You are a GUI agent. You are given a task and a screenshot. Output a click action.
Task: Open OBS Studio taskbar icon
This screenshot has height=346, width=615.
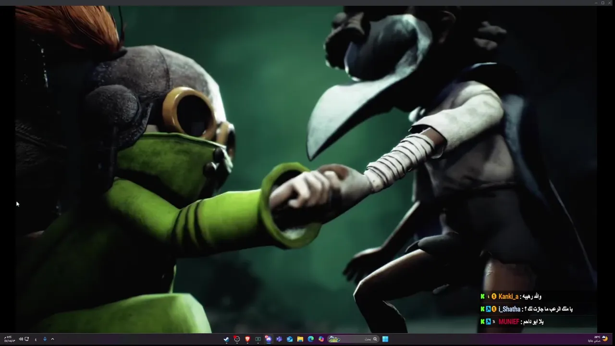point(237,339)
